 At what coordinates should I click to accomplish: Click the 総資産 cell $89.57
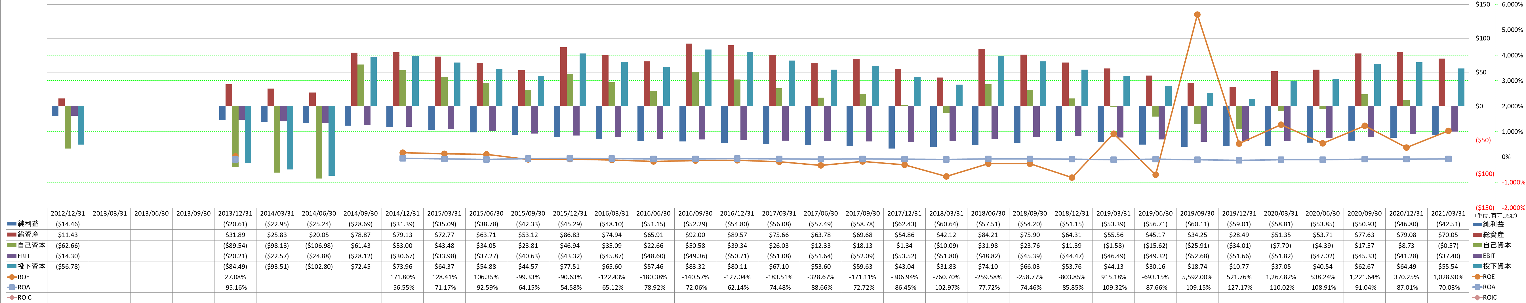click(x=737, y=235)
